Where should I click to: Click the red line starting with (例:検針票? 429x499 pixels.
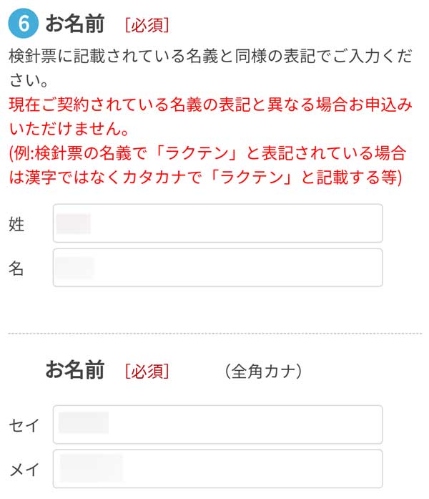point(207,154)
